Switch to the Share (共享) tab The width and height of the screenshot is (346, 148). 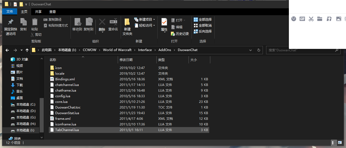38,12
